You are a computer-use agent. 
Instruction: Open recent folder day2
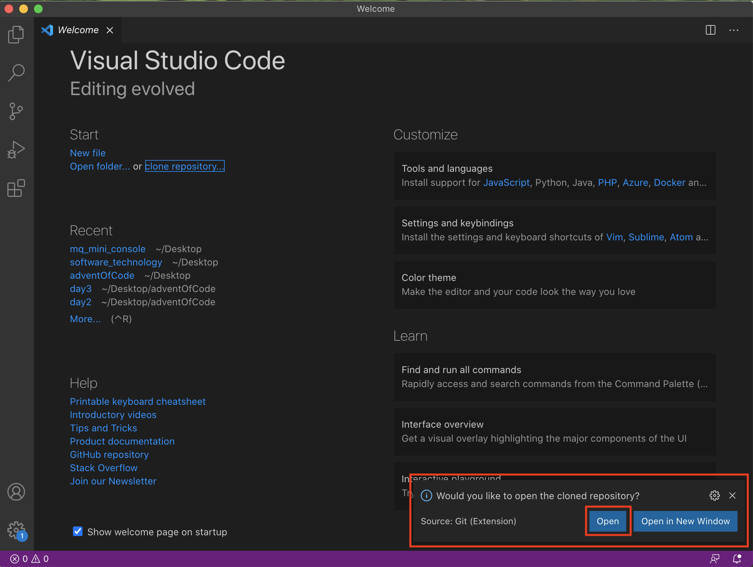[81, 302]
